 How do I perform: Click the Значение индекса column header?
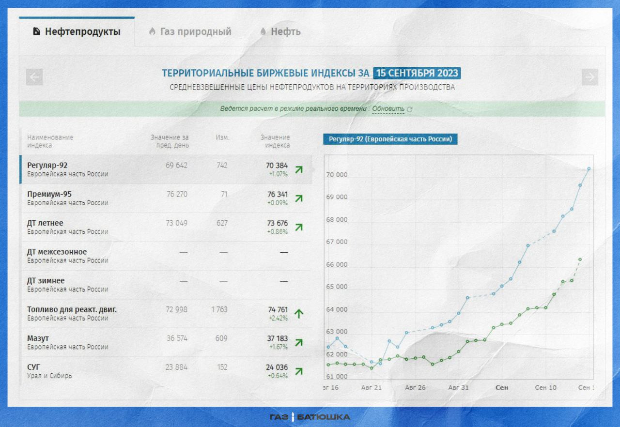[275, 141]
